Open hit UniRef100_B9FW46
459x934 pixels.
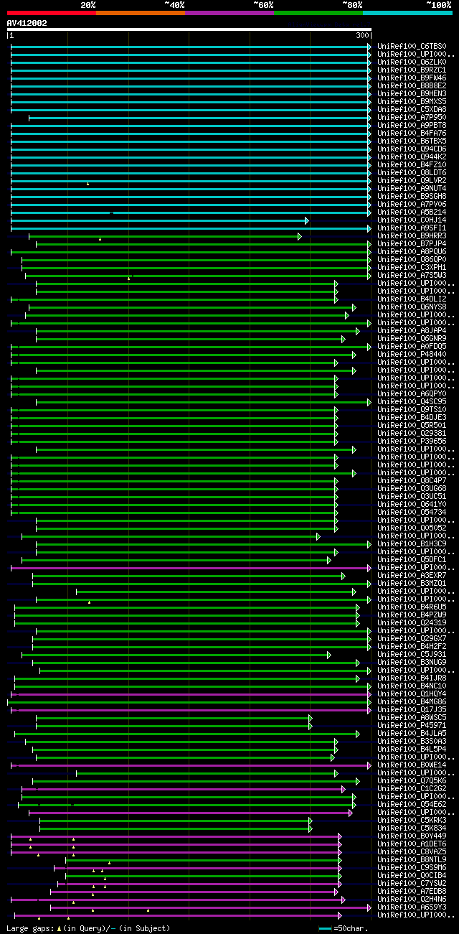[x=412, y=78]
